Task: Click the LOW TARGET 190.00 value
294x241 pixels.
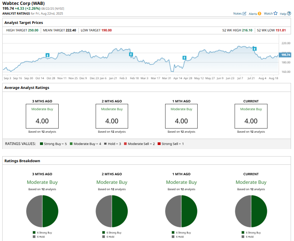Action: pos(106,30)
